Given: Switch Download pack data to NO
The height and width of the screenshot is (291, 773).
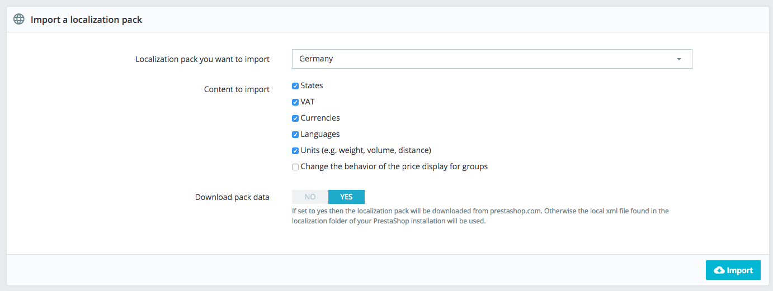Looking at the screenshot, I should 310,197.
